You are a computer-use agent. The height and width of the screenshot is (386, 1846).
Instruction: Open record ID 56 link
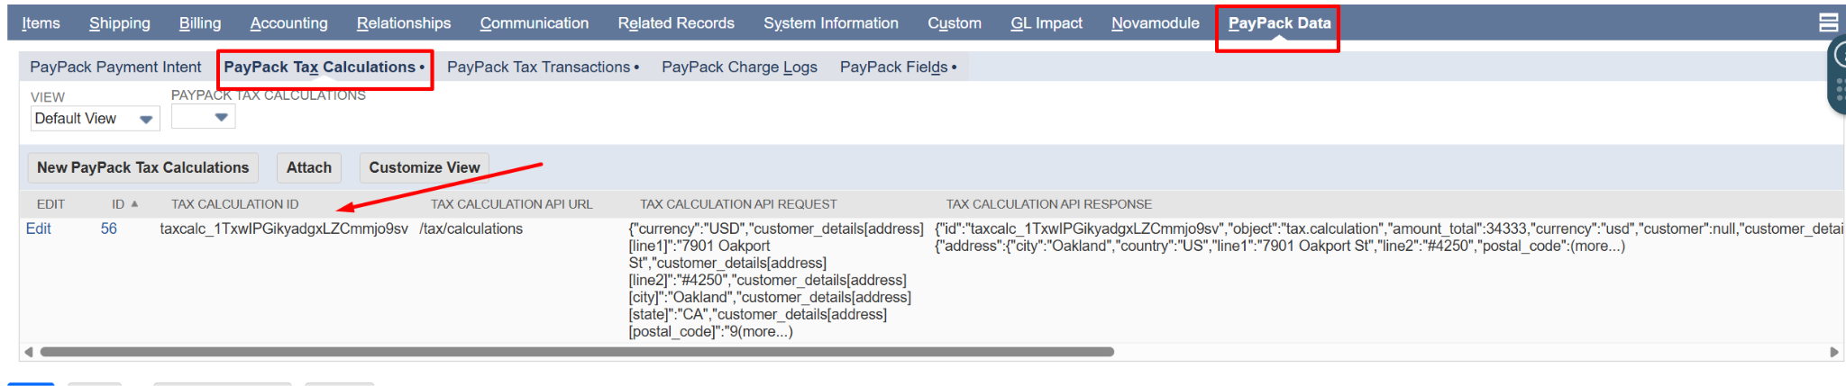(108, 229)
